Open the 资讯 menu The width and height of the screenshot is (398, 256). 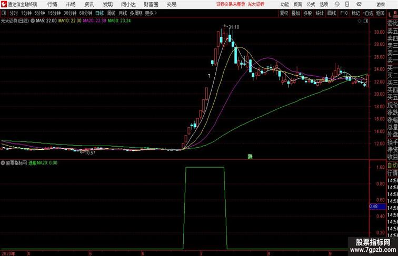(x=89, y=4)
